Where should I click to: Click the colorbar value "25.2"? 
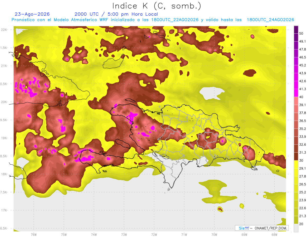[303, 192]
